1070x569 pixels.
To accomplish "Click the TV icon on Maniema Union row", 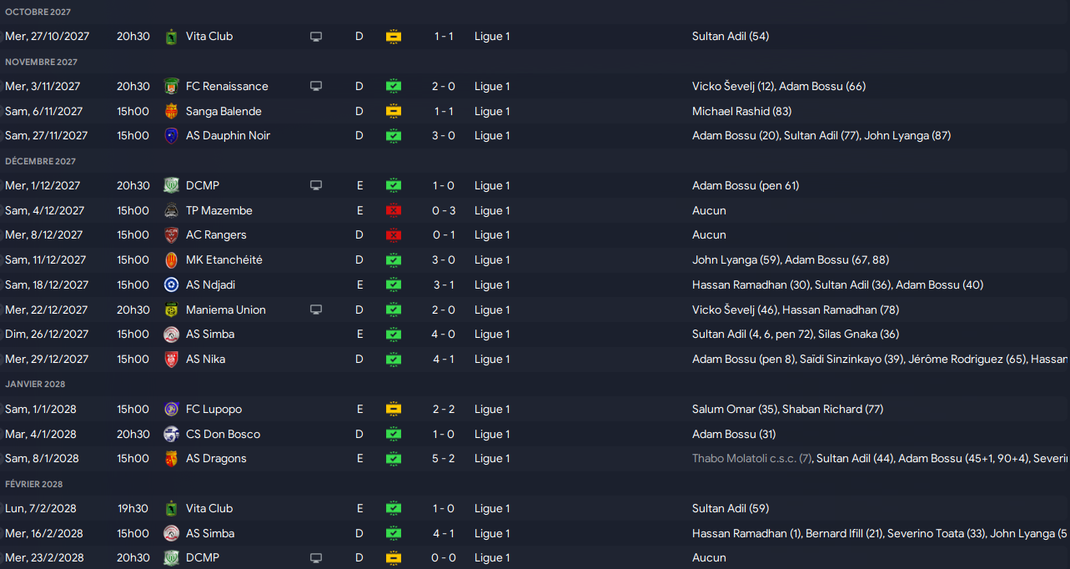I will [x=316, y=310].
